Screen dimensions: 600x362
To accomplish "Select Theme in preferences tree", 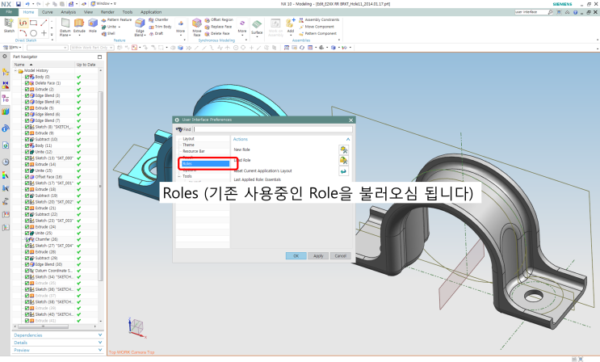I will 188,145.
